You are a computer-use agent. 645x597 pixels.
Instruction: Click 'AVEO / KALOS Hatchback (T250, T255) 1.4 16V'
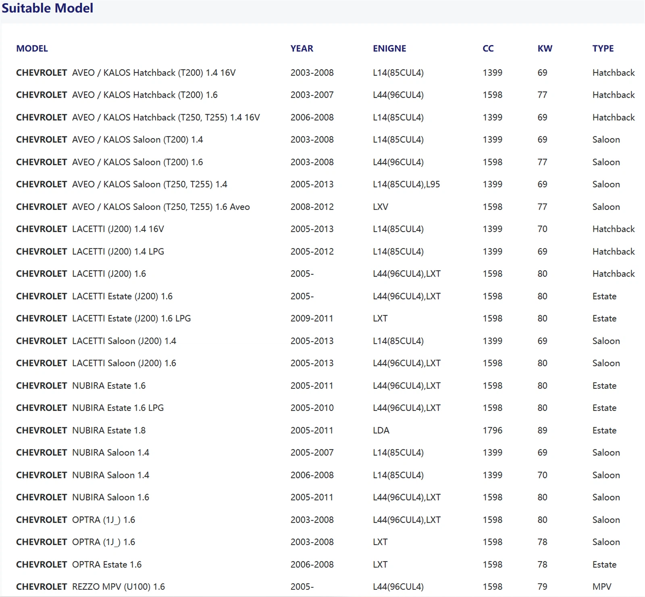click(x=166, y=117)
